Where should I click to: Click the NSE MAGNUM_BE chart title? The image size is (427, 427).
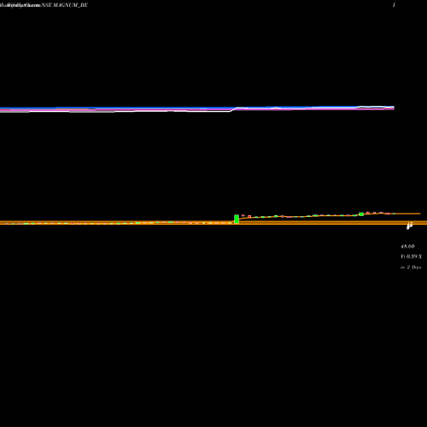pos(64,5)
